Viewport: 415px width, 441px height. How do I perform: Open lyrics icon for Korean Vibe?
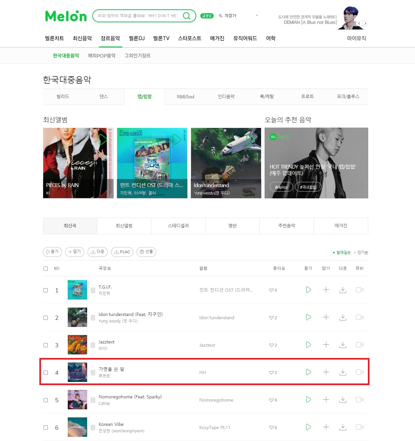93,427
